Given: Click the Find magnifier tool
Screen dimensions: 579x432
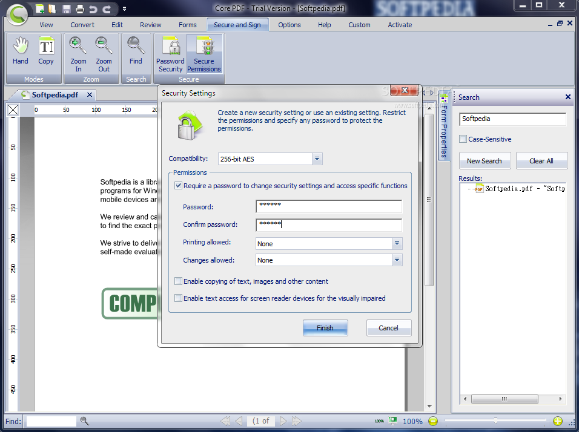Looking at the screenshot, I should 136,51.
